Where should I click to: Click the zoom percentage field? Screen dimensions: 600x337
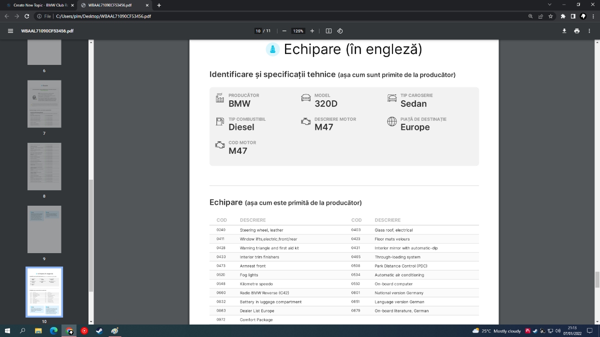click(x=298, y=31)
